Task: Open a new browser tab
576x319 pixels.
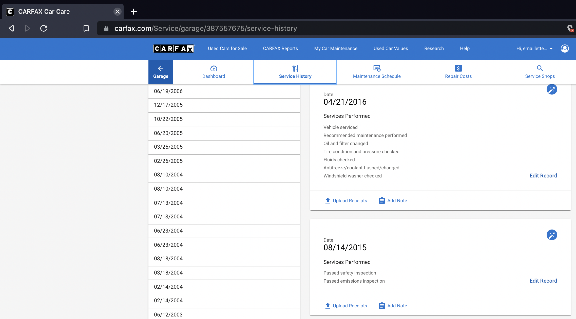Action: click(x=134, y=12)
